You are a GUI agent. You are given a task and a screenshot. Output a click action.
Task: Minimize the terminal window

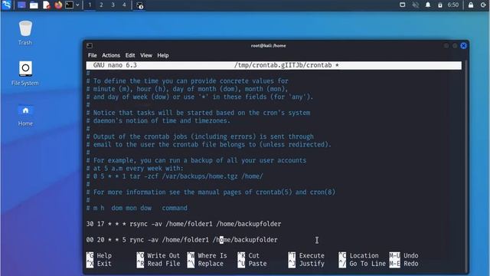[x=446, y=46]
